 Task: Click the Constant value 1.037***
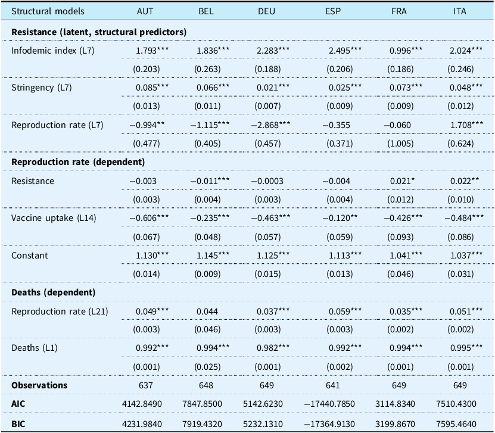coord(466,256)
